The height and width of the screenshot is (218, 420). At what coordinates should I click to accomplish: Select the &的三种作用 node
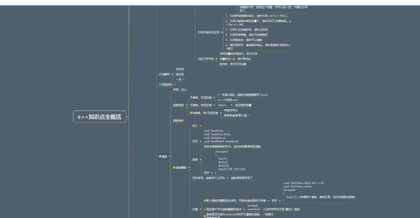tap(206, 59)
